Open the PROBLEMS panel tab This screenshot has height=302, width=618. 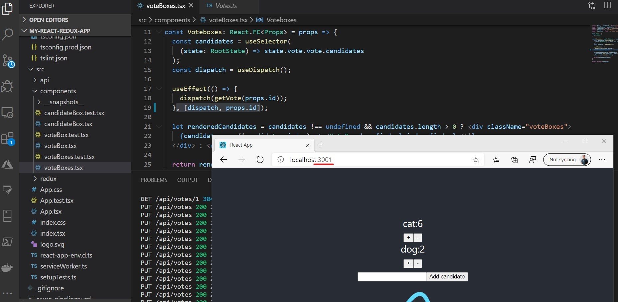coord(154,180)
